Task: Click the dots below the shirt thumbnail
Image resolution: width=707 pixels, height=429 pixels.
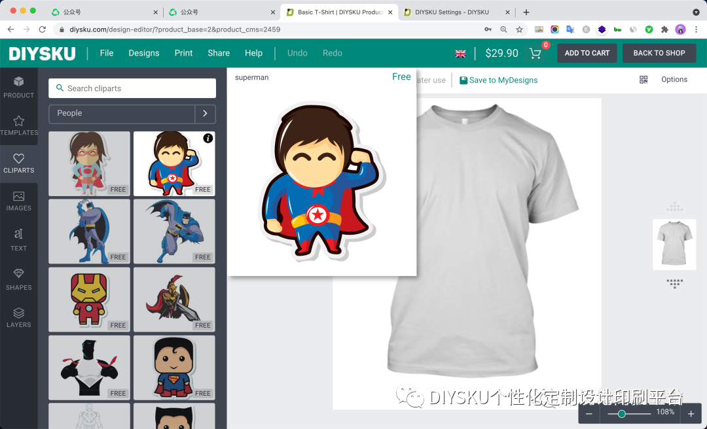Action: pos(674,283)
